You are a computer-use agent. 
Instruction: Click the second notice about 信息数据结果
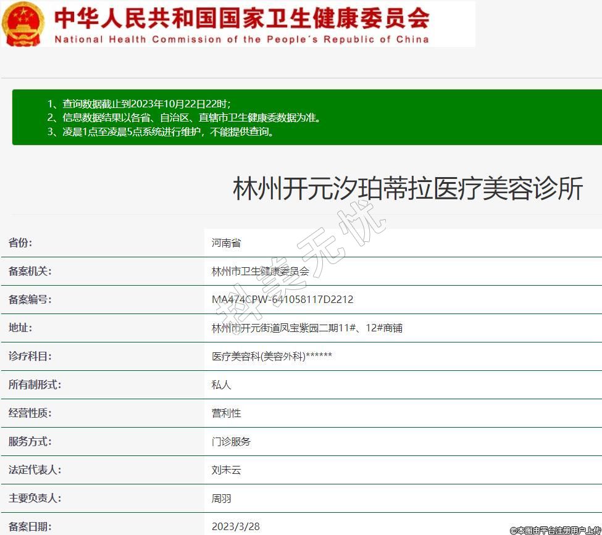[184, 117]
